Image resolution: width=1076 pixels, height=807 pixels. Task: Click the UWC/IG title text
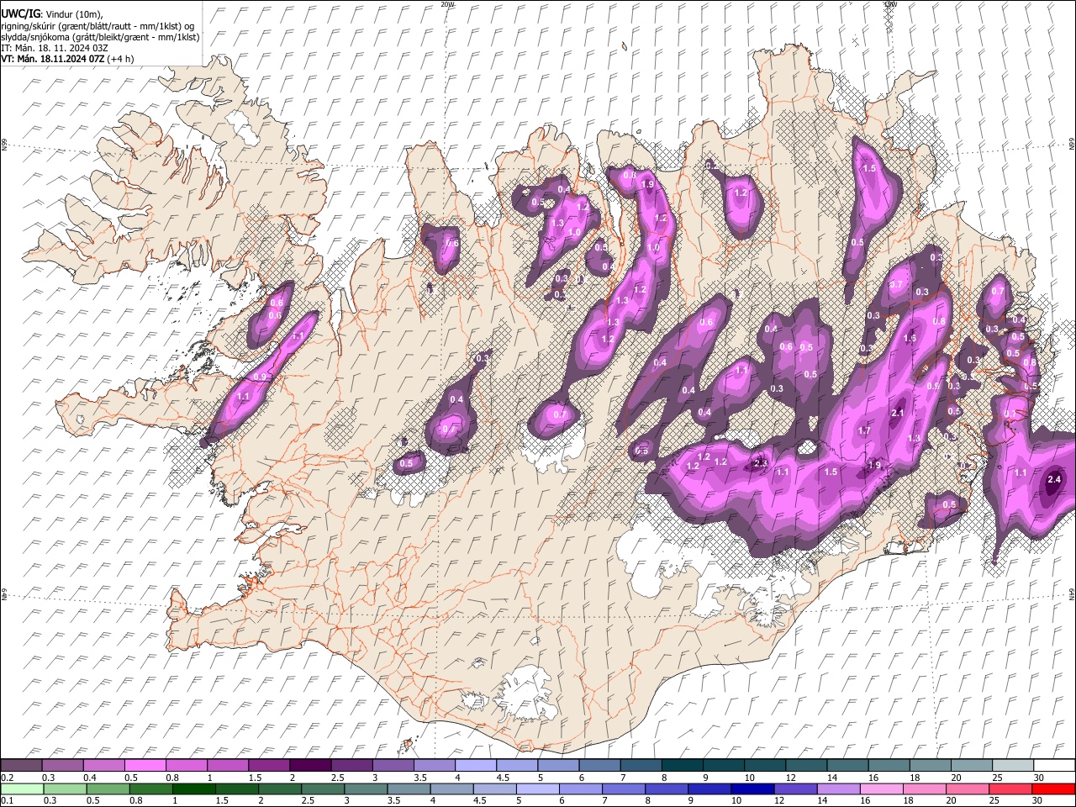[20, 13]
